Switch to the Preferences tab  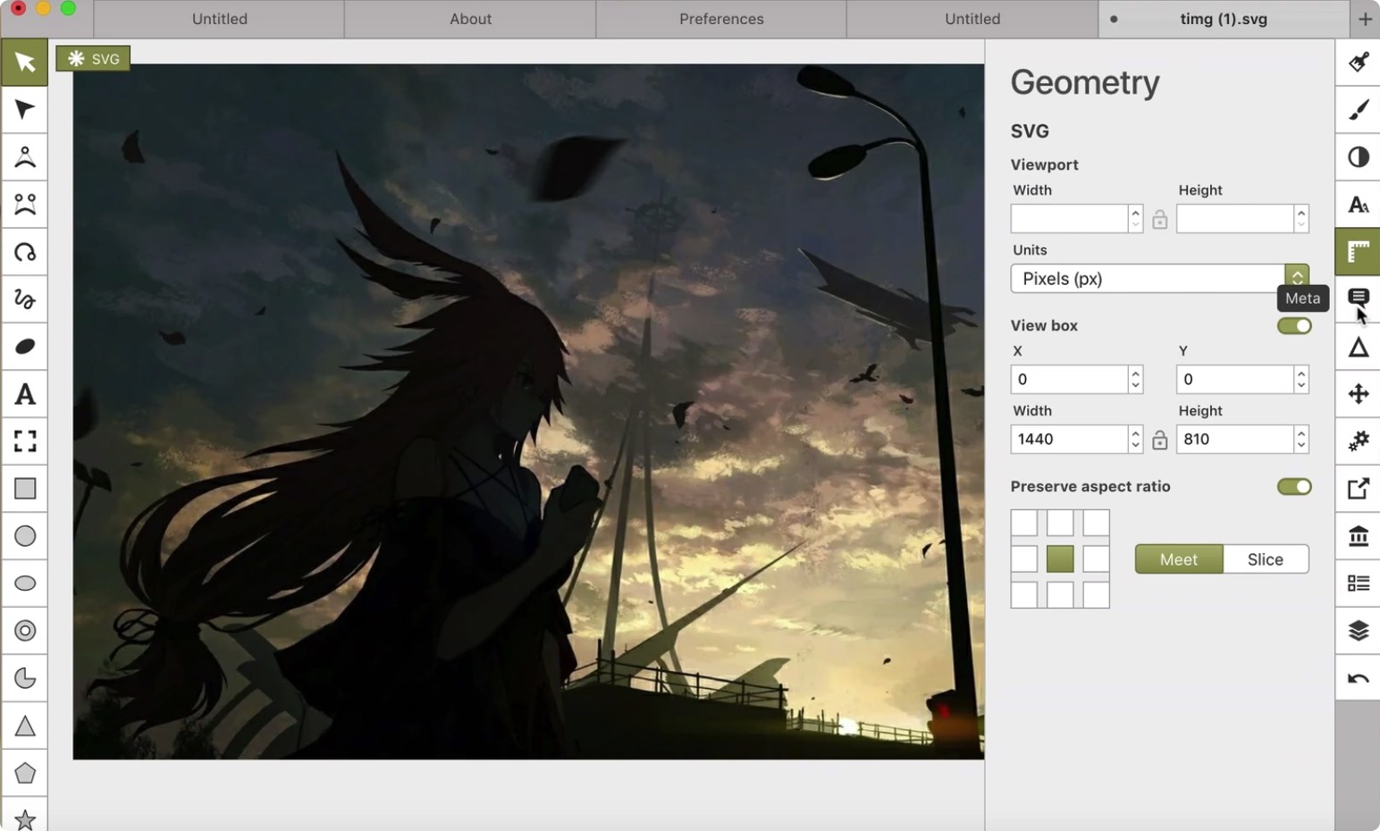[721, 19]
